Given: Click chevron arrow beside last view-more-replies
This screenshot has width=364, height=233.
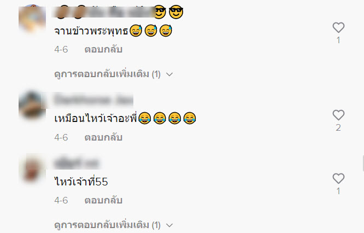Looking at the screenshot, I should click(169, 225).
